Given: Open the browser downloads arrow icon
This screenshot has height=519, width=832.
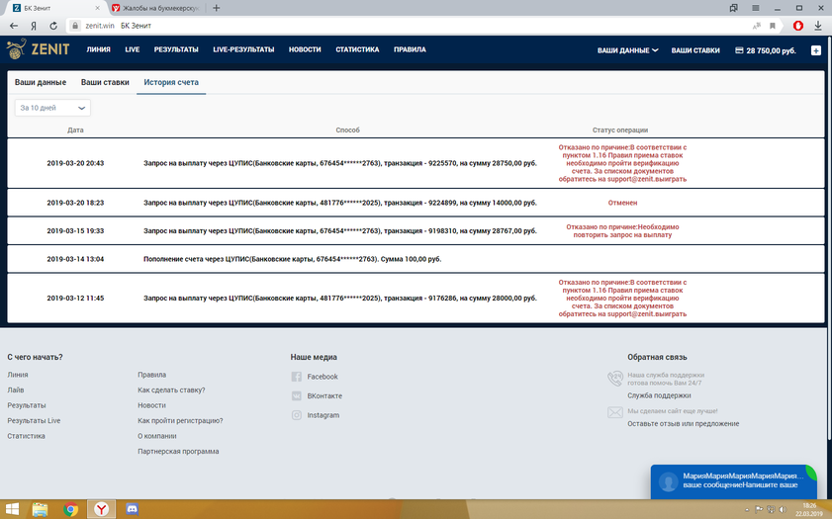Looking at the screenshot, I should pos(818,26).
